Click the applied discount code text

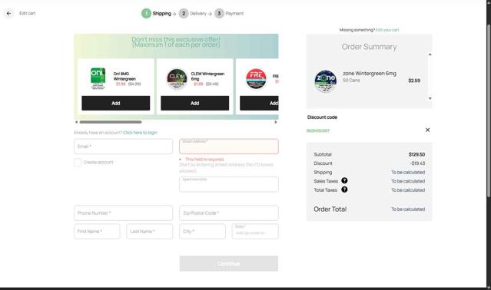[x=318, y=130]
